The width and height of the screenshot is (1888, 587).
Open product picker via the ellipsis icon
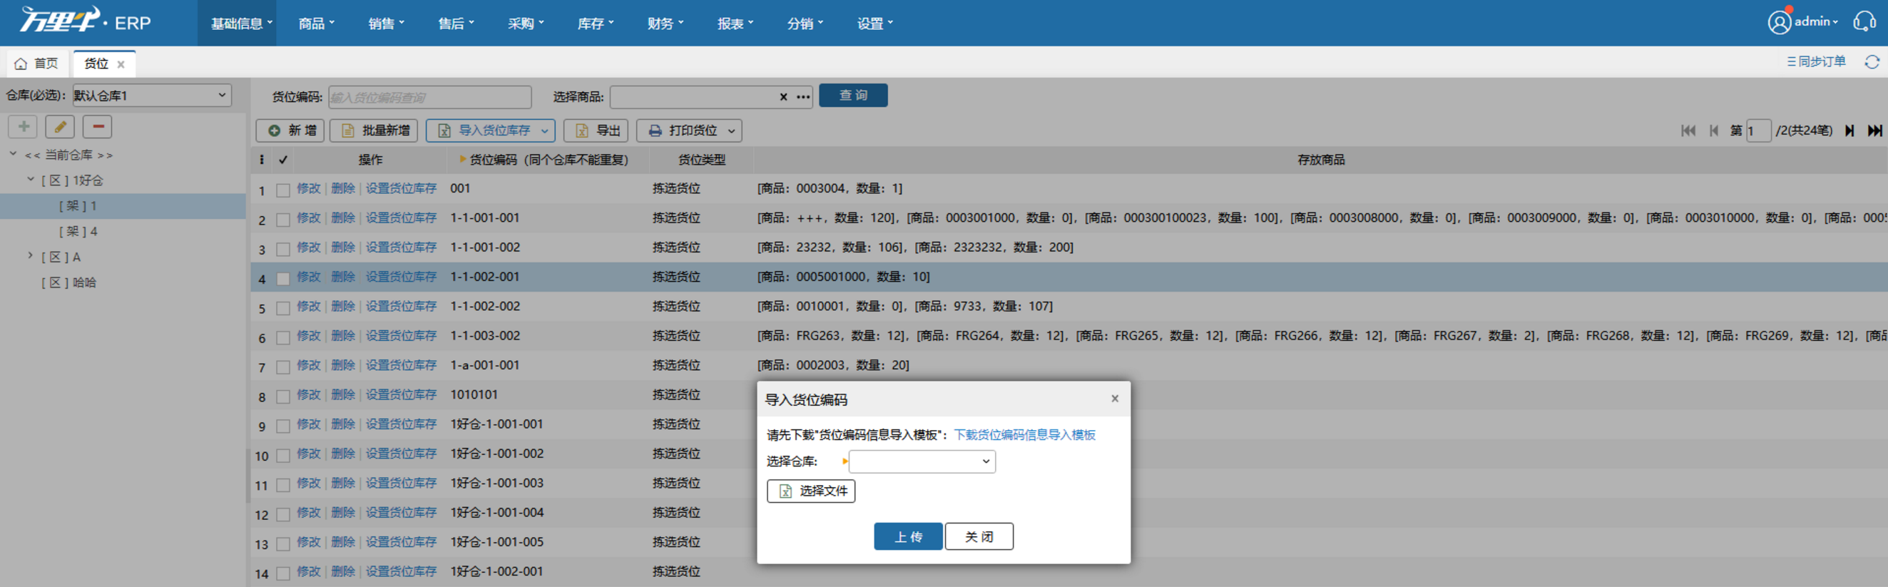tap(803, 97)
